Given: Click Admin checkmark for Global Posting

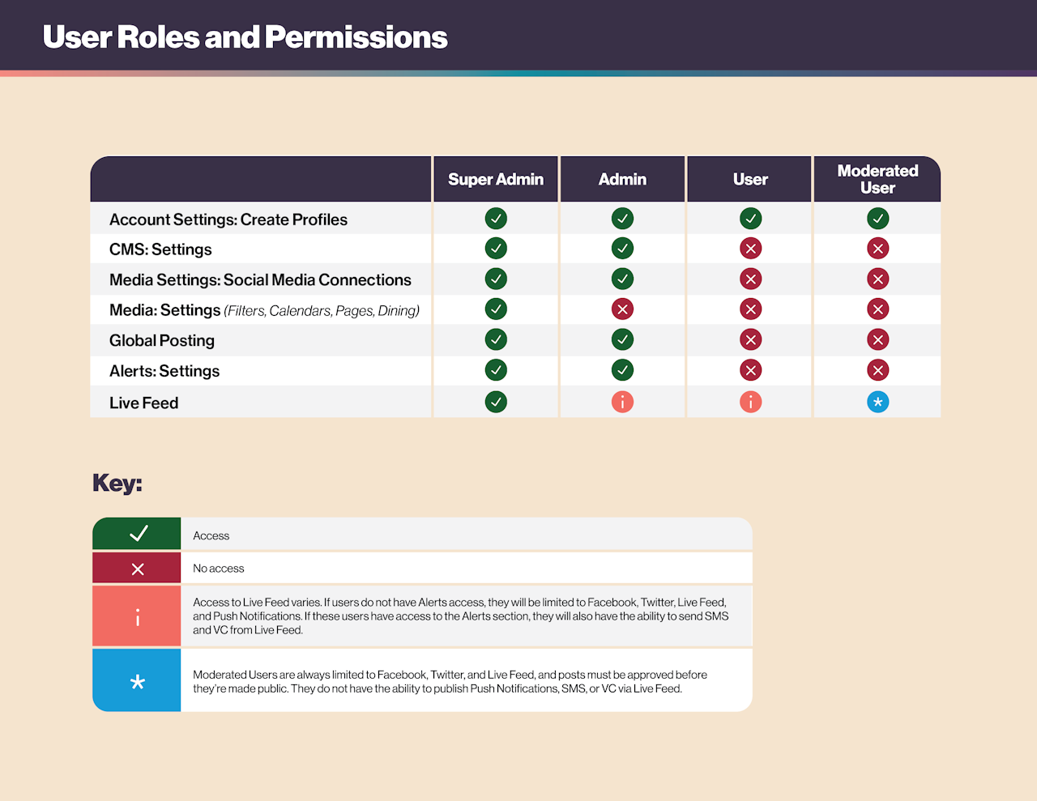Looking at the screenshot, I should 622,339.
